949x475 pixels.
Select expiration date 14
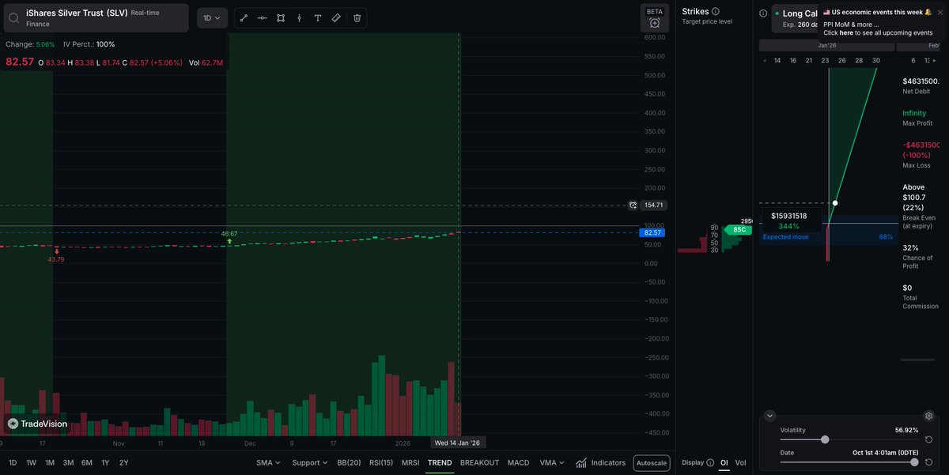[x=777, y=61]
